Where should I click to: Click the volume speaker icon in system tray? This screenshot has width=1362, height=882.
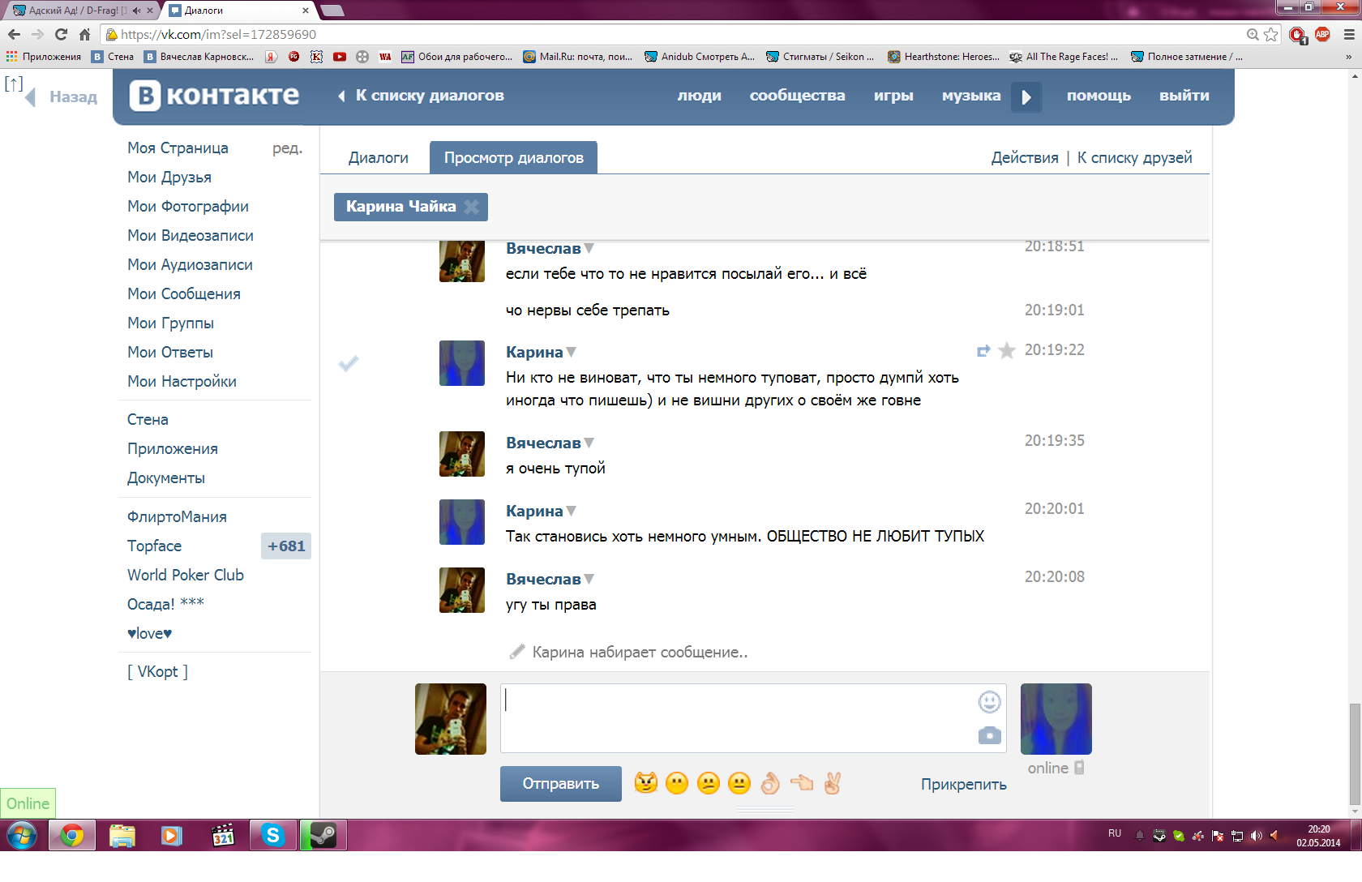pos(1256,836)
